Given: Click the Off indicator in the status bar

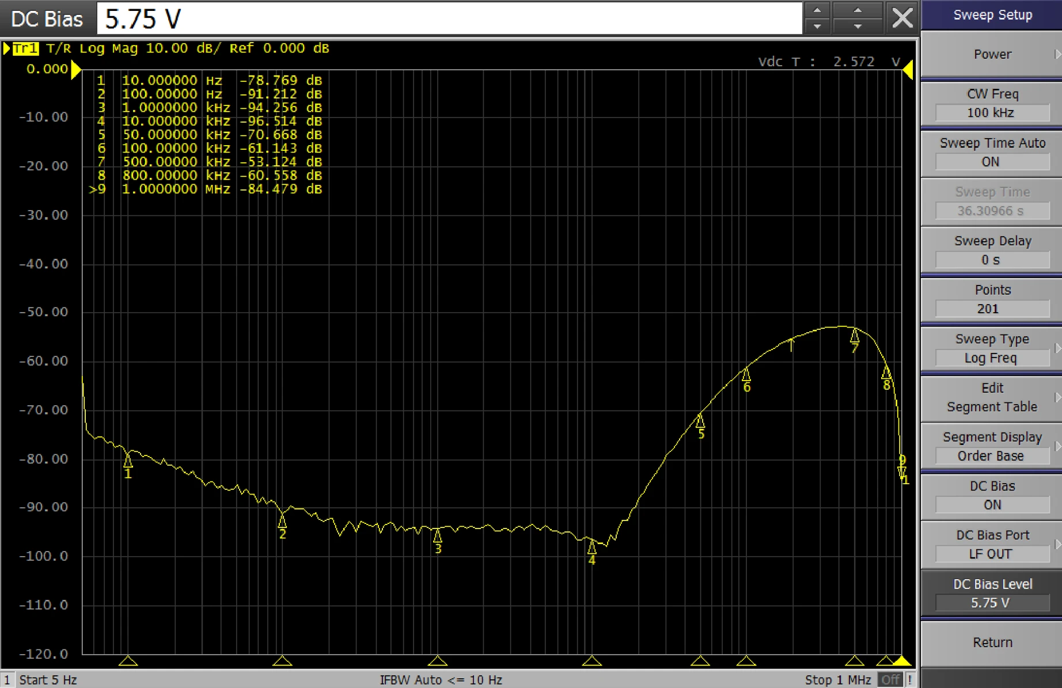Looking at the screenshot, I should (890, 680).
